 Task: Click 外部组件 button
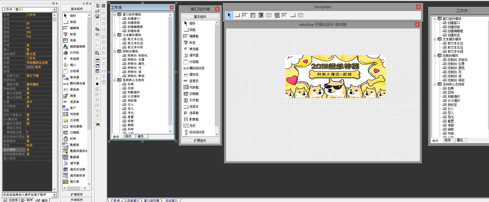(x=77, y=200)
